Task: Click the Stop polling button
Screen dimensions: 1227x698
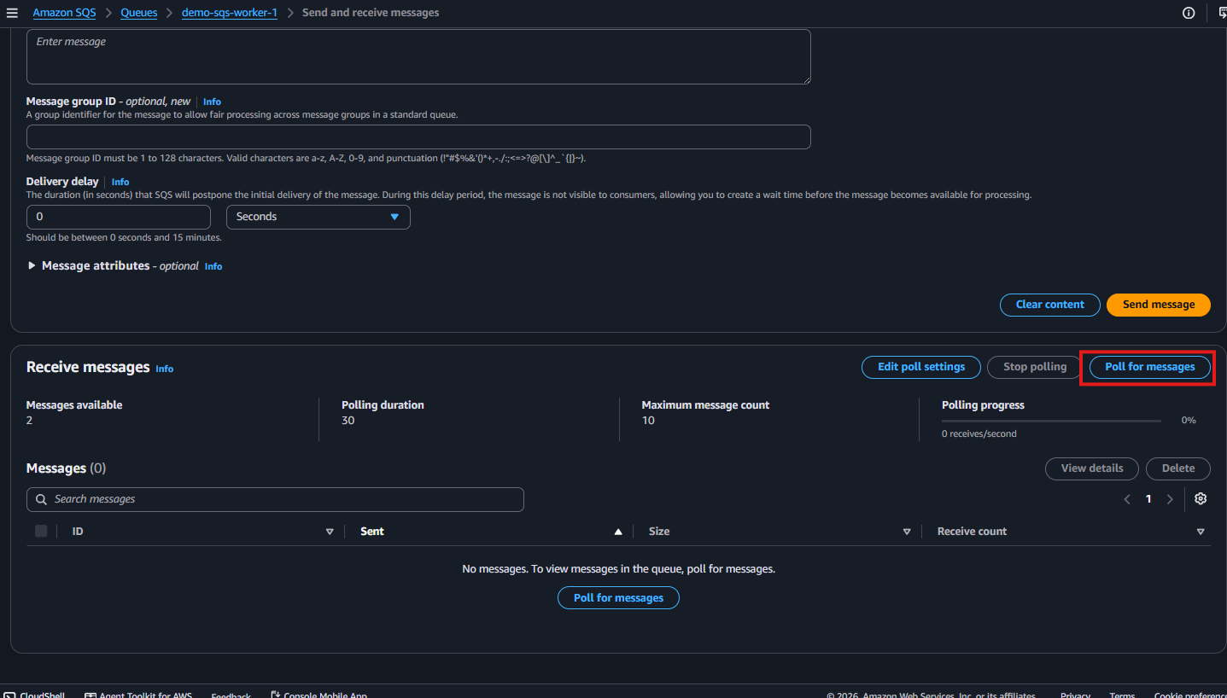Action: tap(1035, 367)
